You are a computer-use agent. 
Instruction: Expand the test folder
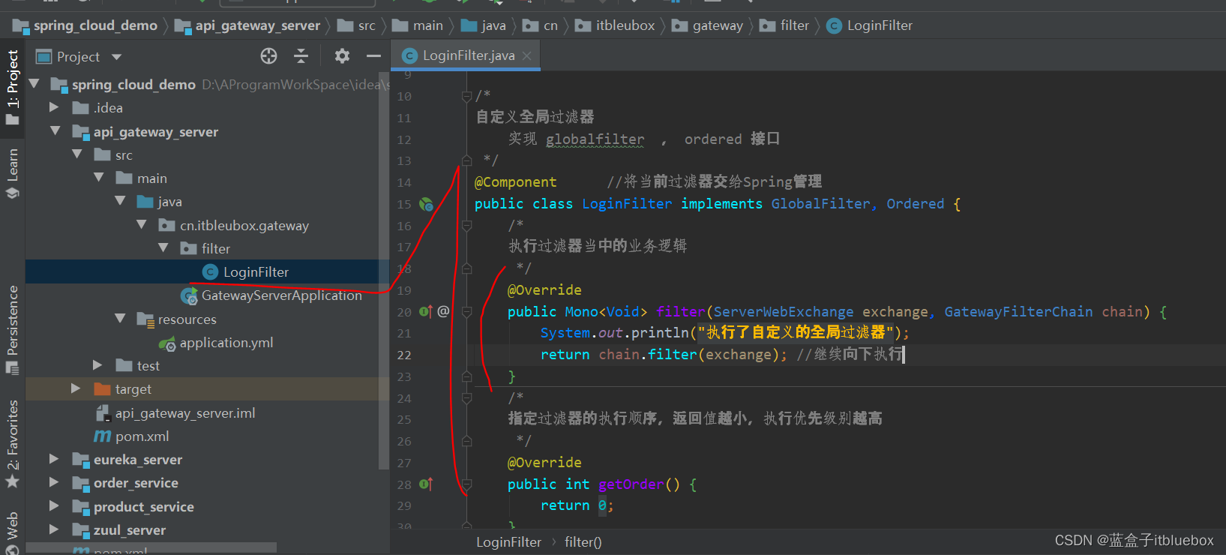pyautogui.click(x=97, y=364)
